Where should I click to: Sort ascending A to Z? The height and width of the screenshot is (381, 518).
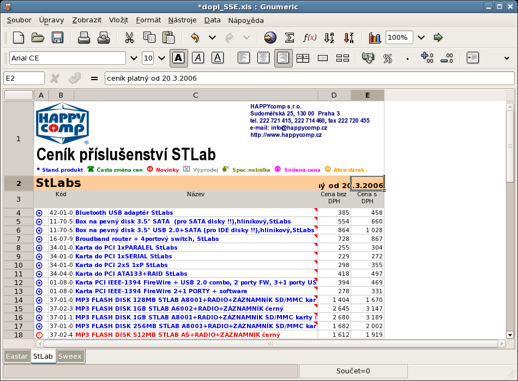point(329,38)
